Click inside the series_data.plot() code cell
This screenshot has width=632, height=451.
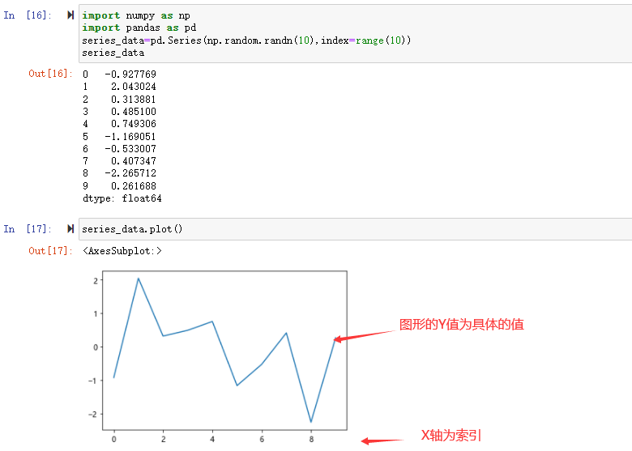tap(132, 229)
